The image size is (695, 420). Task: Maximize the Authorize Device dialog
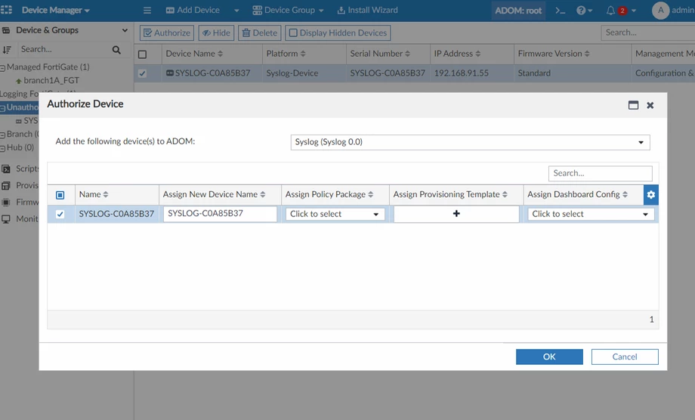click(x=633, y=105)
